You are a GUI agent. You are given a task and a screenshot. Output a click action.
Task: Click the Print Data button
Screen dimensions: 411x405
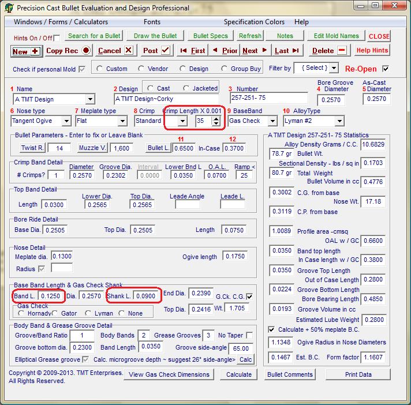click(358, 374)
